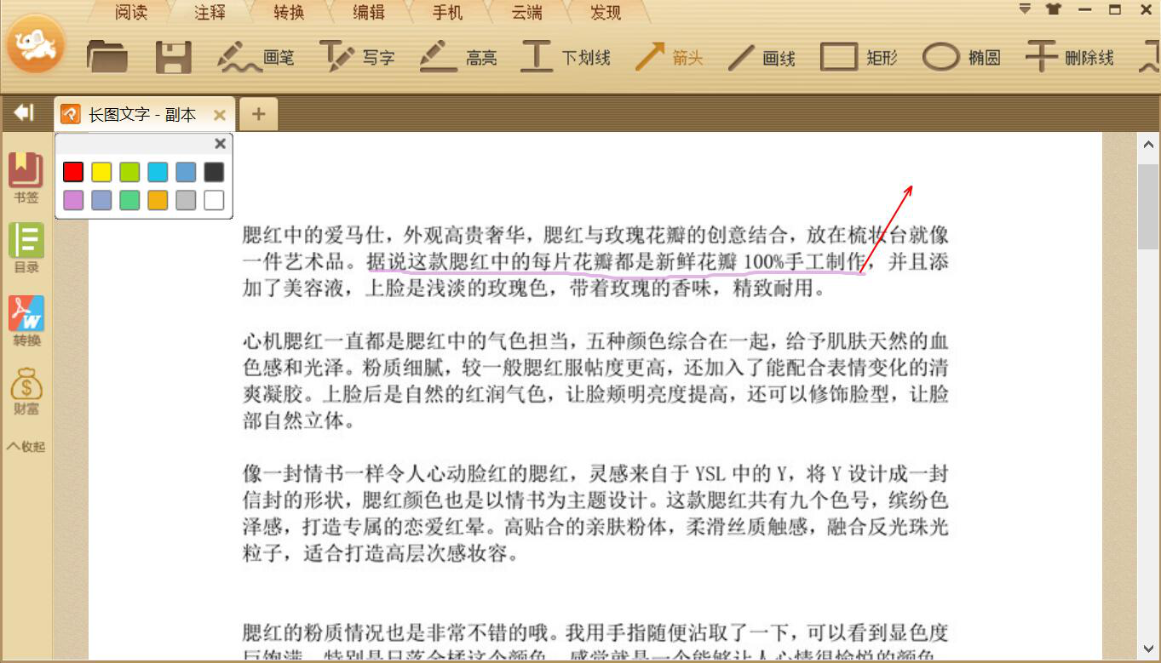This screenshot has height=663, width=1161.
Task: Switch to the 阅读 tab
Action: pos(131,12)
